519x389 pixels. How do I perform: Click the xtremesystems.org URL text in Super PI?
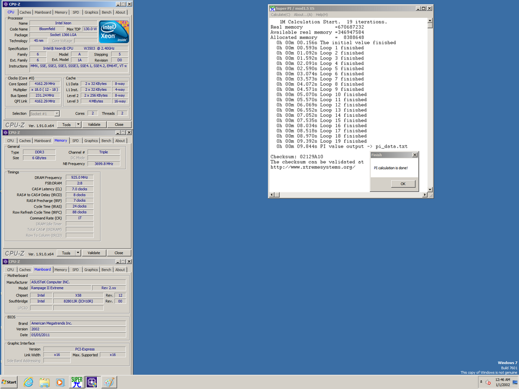point(313,167)
